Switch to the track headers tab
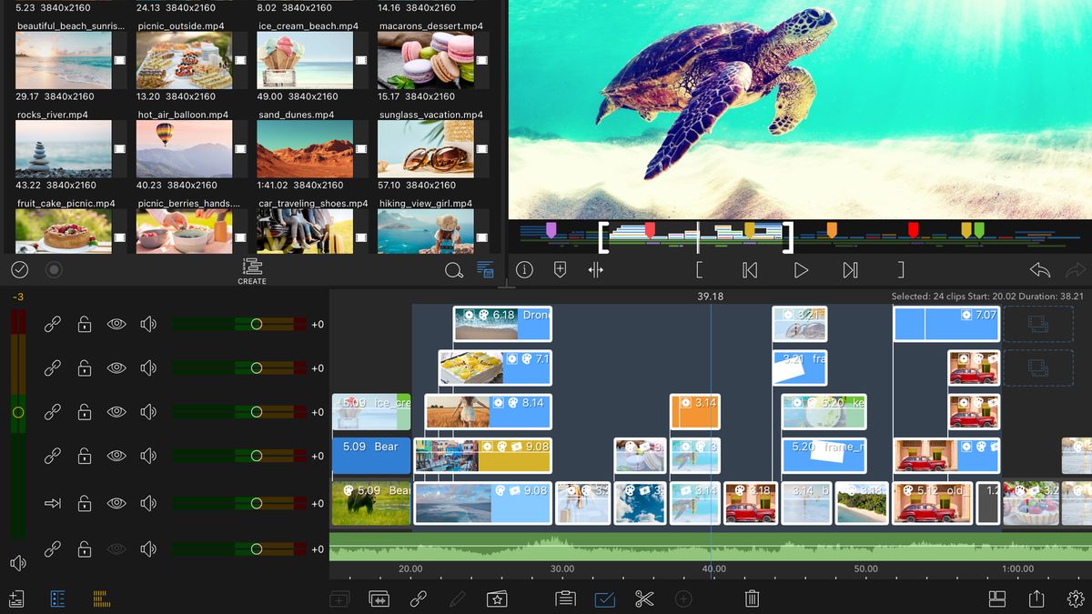 pyautogui.click(x=59, y=598)
